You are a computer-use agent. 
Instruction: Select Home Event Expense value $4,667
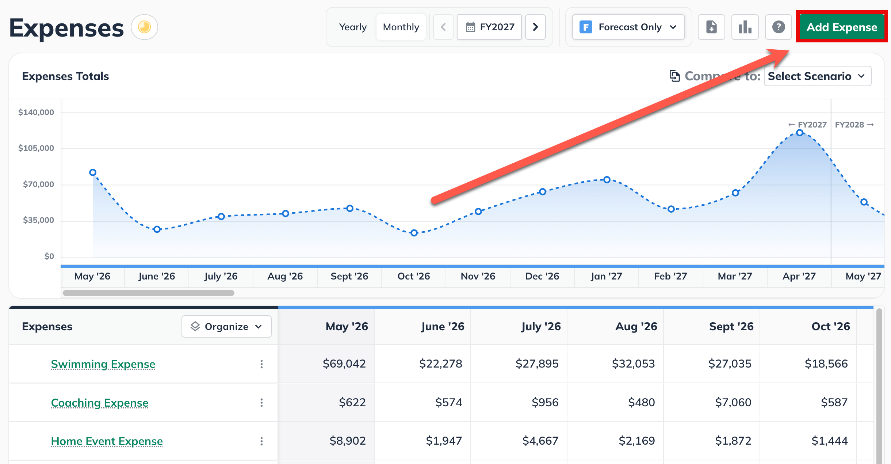[x=540, y=441]
